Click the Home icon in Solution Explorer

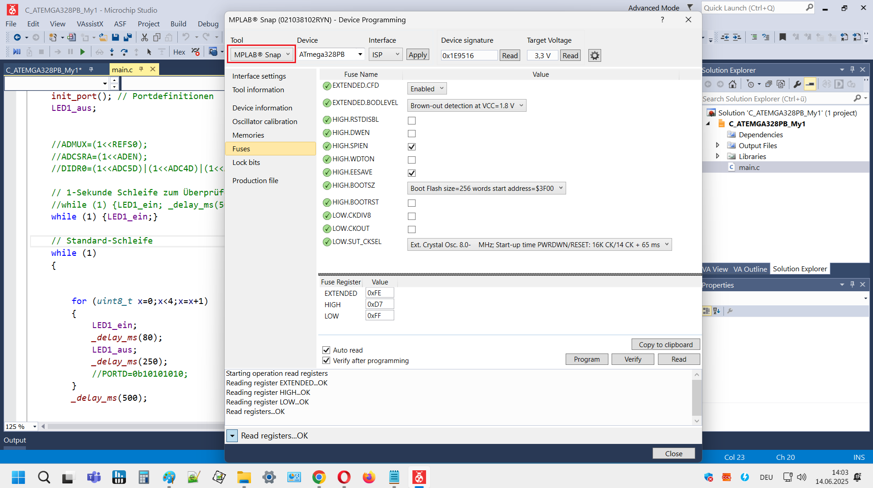pyautogui.click(x=732, y=84)
